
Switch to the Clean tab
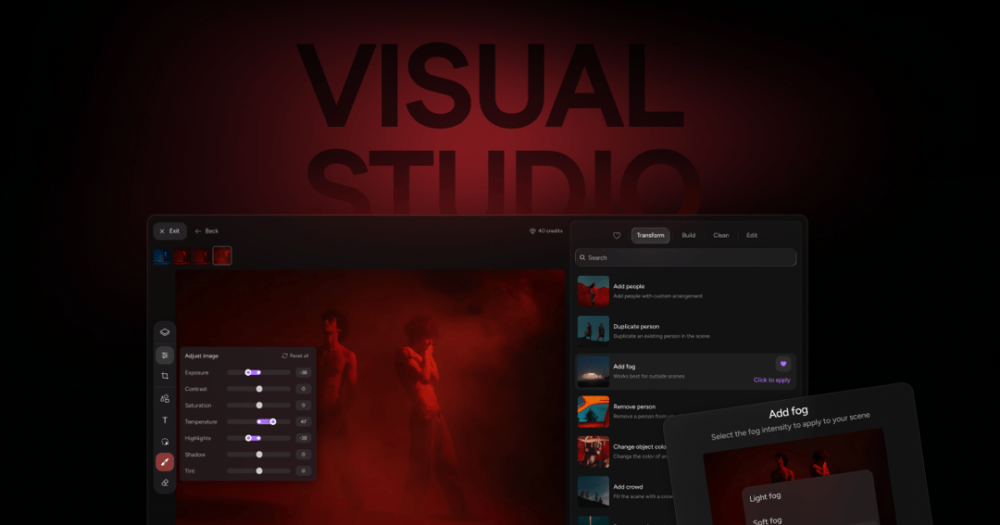721,235
